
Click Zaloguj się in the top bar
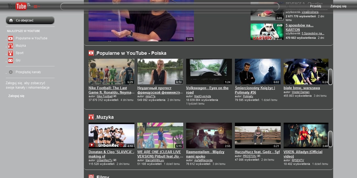[338, 6]
